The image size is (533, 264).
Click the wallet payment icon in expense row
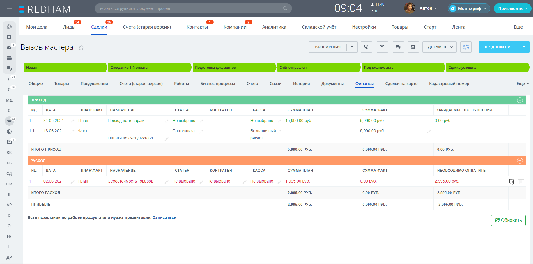512,181
